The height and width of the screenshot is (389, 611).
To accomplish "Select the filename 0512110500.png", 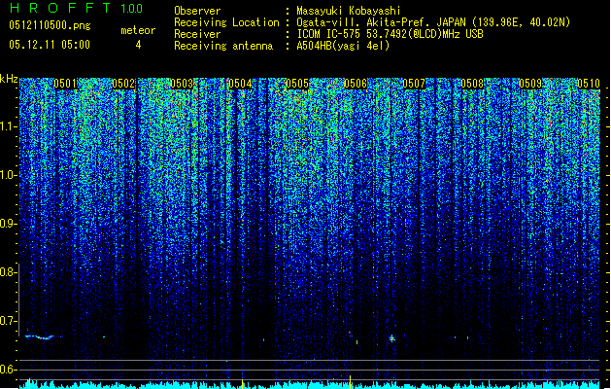I will tap(50, 25).
